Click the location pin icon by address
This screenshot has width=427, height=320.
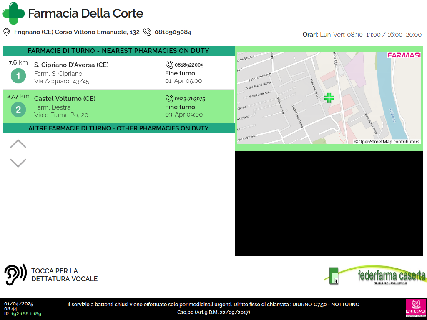pos(7,32)
